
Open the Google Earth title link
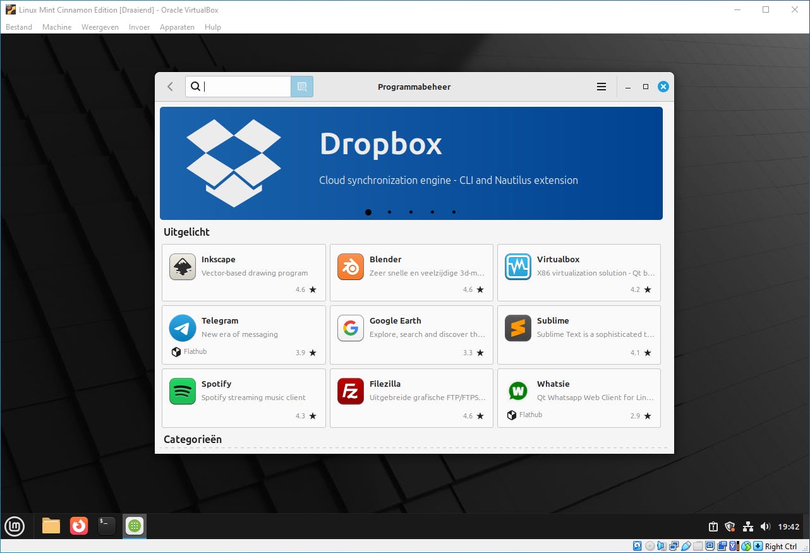(396, 321)
